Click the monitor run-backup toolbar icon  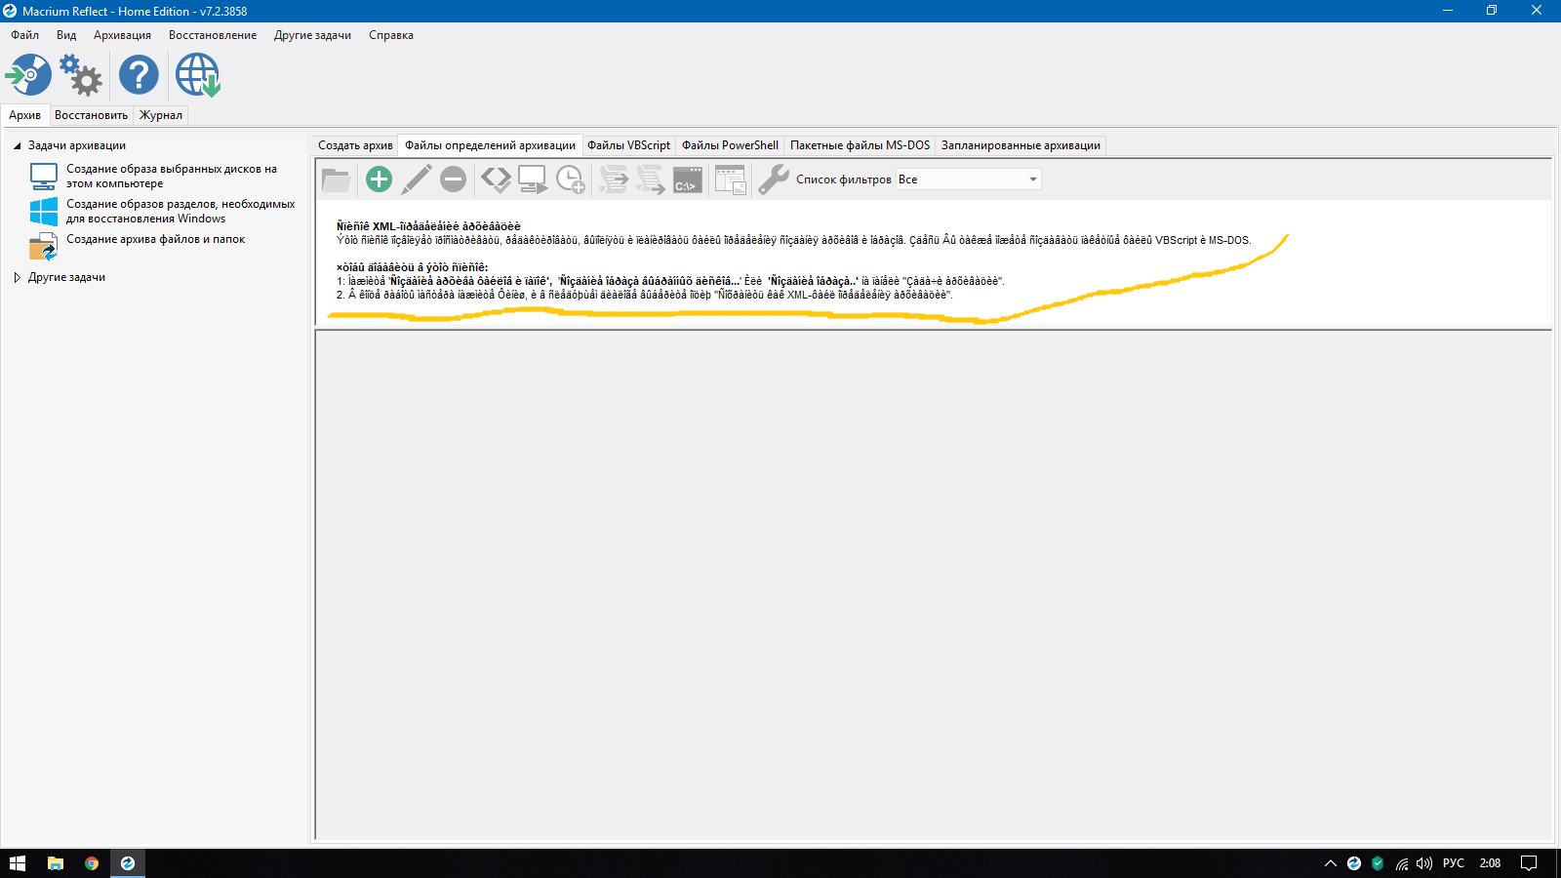coord(533,180)
